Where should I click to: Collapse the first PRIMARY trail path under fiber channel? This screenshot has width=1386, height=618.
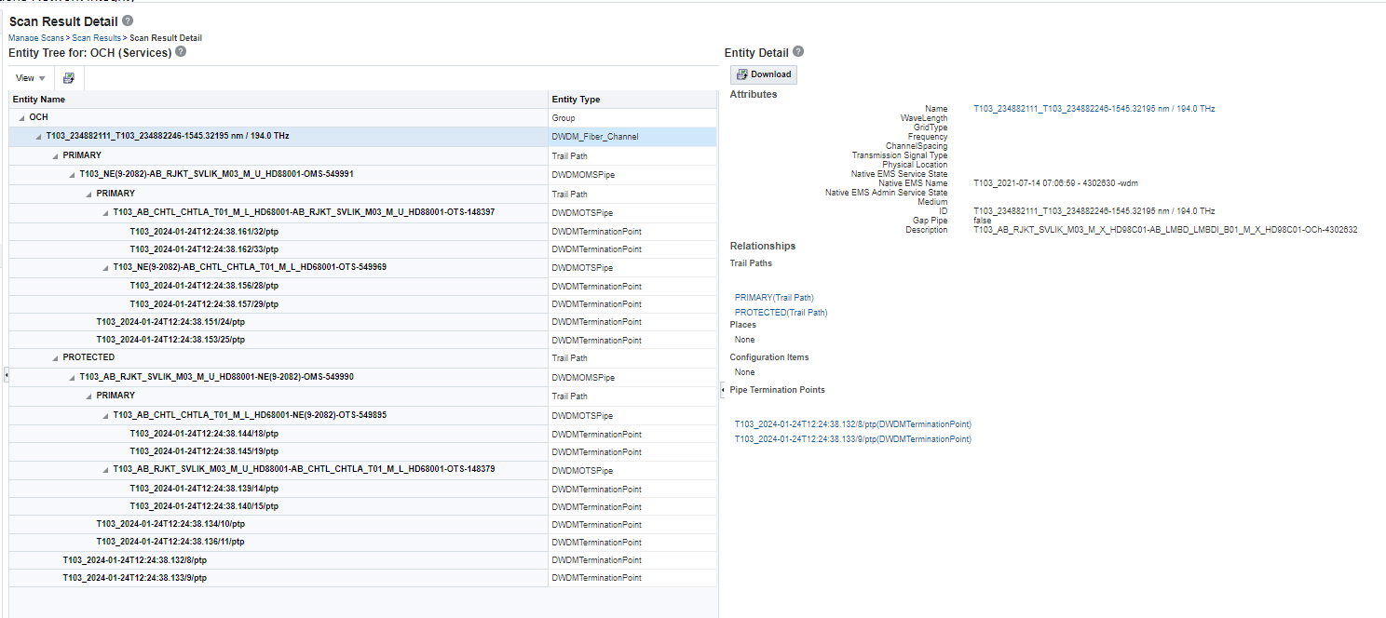55,156
